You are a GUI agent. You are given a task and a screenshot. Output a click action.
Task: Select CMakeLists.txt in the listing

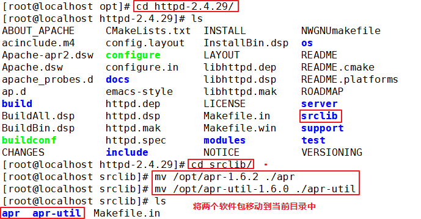[148, 31]
